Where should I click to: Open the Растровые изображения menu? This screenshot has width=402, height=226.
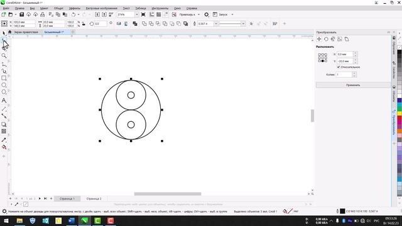102,8
